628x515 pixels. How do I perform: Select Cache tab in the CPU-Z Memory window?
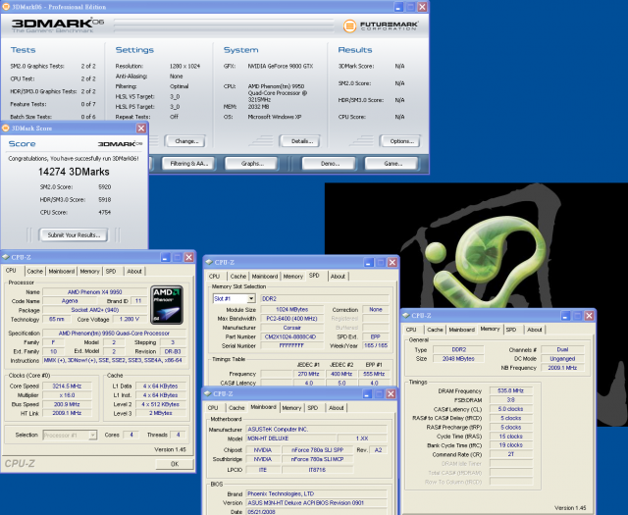pos(435,330)
